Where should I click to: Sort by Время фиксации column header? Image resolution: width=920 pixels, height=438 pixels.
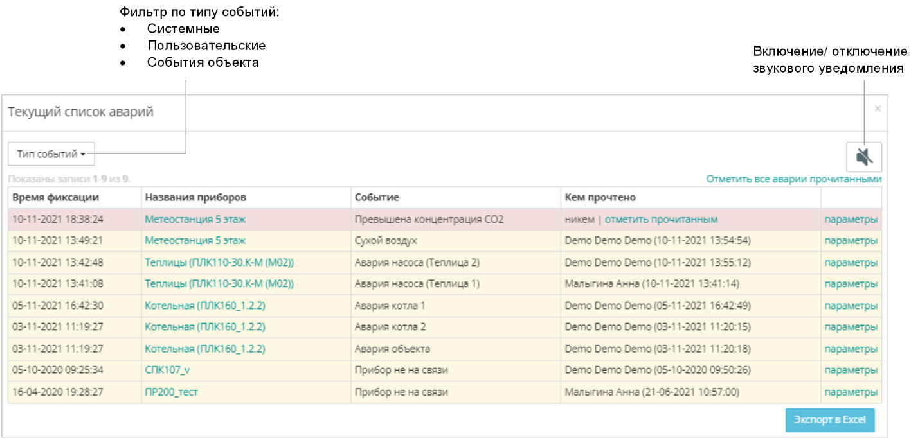pyautogui.click(x=55, y=197)
